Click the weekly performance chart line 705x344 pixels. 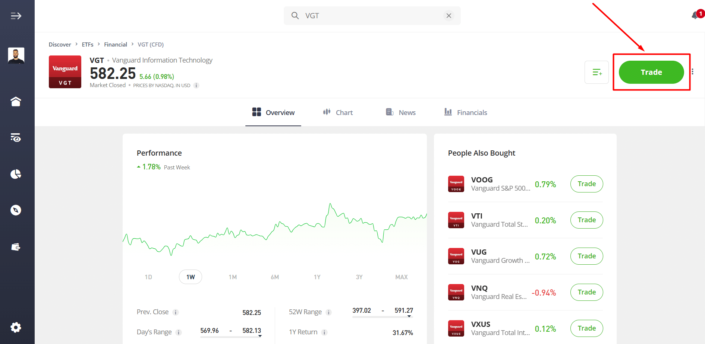pos(275,230)
